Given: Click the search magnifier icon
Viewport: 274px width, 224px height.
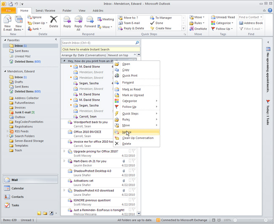Looking at the screenshot, I should (137, 43).
